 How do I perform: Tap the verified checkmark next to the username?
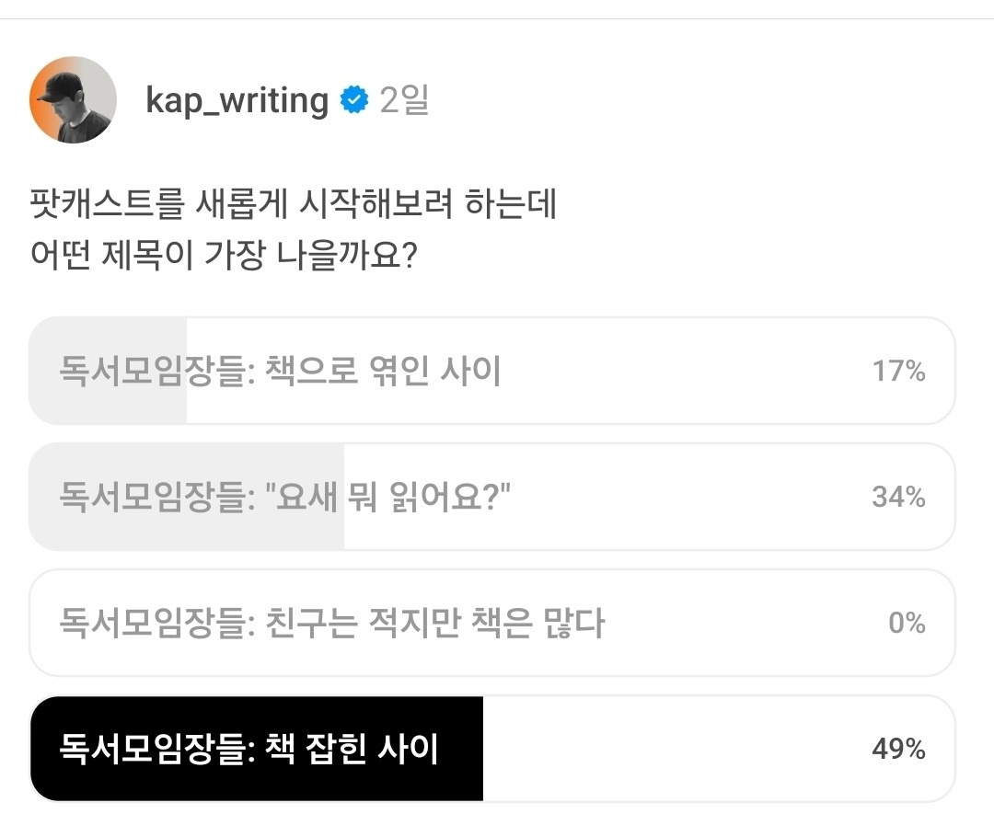(x=353, y=101)
